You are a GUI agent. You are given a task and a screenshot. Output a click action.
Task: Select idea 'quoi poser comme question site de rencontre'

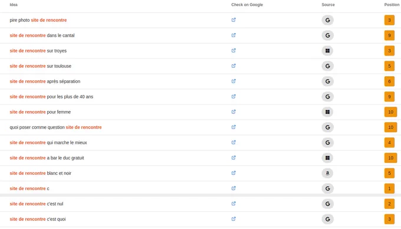56,127
